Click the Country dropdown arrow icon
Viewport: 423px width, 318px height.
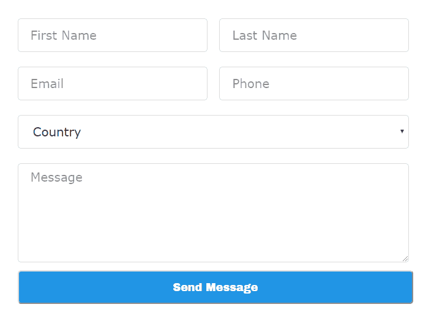tap(402, 131)
